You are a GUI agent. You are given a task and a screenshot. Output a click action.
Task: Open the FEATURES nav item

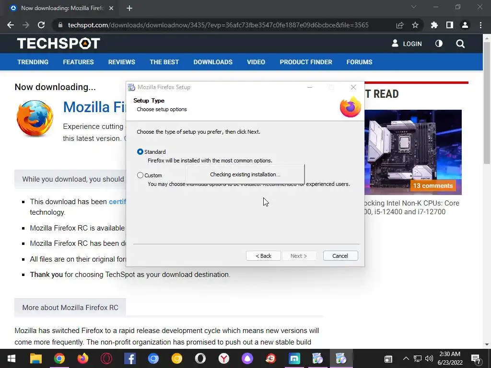pyautogui.click(x=78, y=62)
